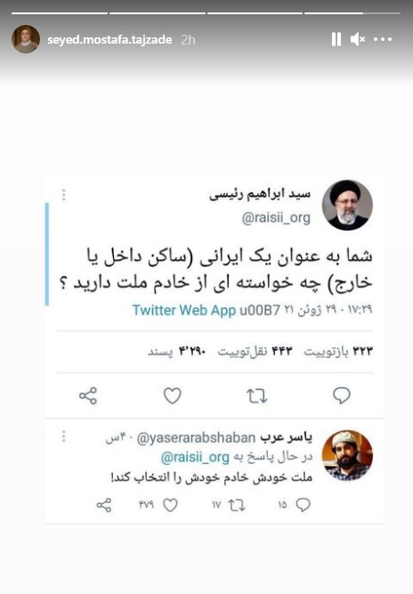
Task: Retweet the main tweet
Action: (x=257, y=396)
